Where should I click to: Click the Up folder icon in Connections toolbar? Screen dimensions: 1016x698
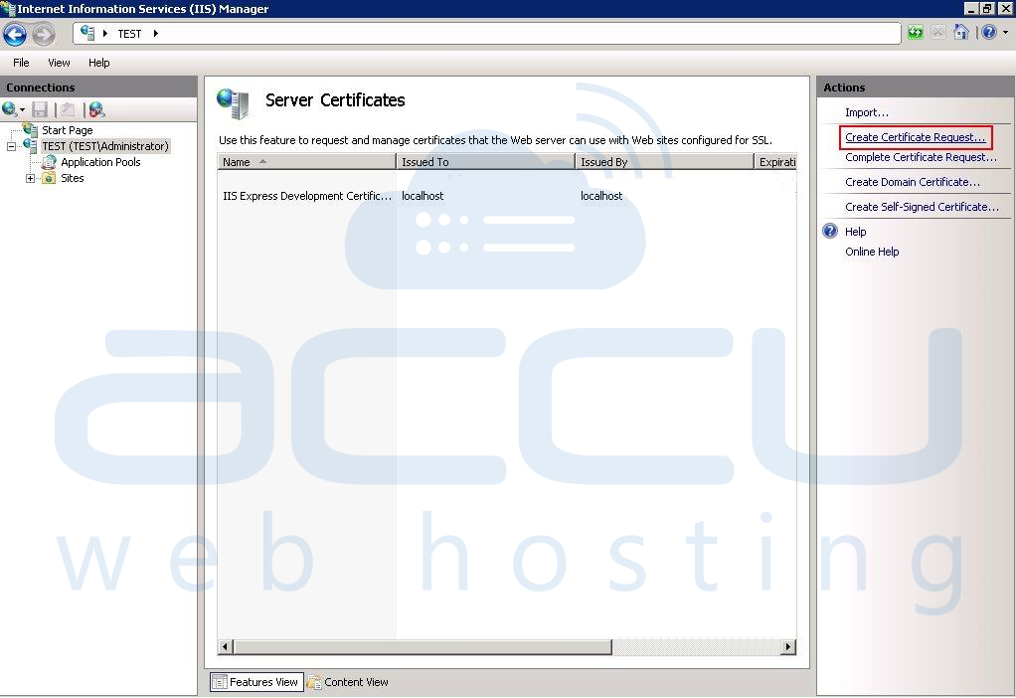[68, 109]
